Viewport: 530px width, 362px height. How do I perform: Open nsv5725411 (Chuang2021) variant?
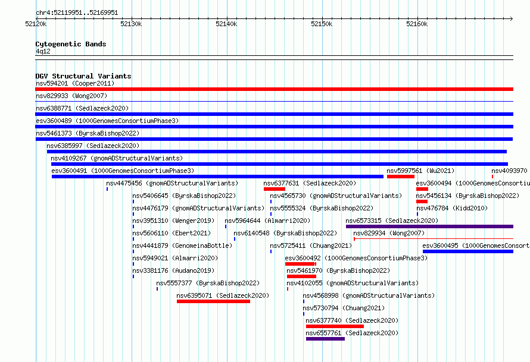[311, 245]
